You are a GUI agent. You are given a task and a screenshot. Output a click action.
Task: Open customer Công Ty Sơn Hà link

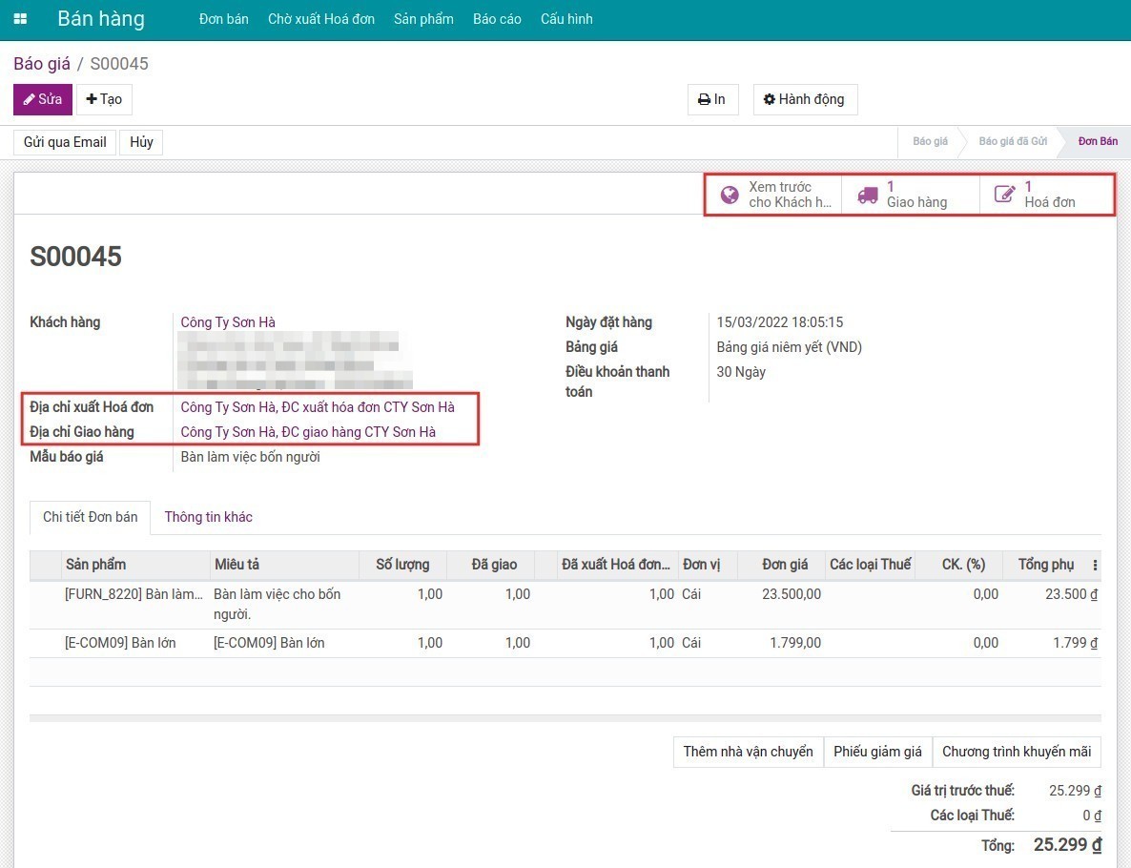pos(228,322)
